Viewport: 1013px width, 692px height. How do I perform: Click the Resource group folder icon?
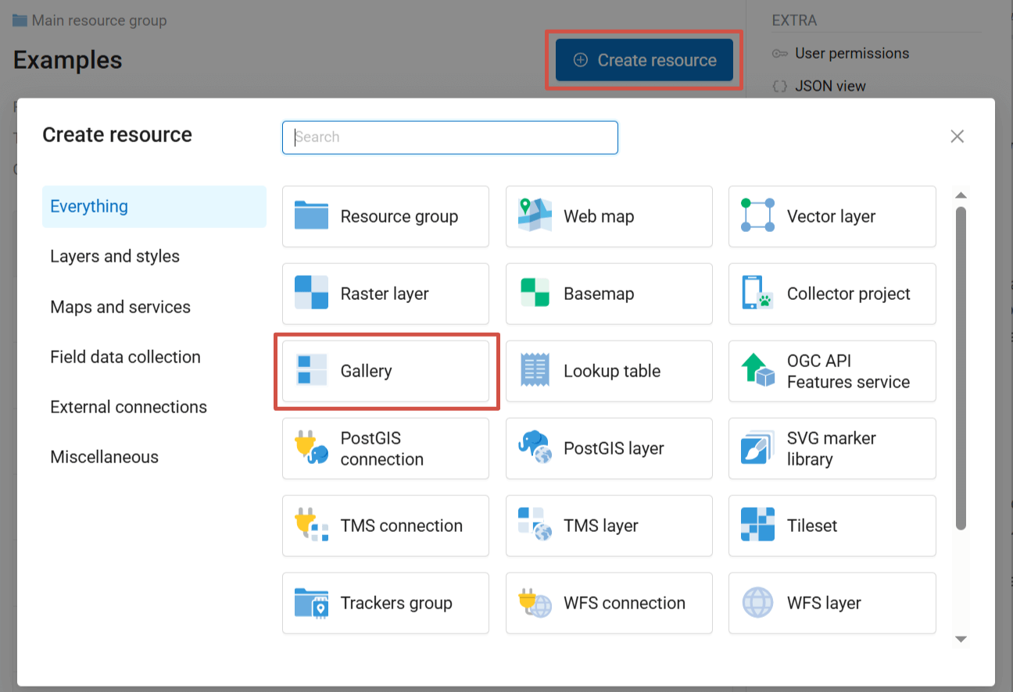[311, 216]
